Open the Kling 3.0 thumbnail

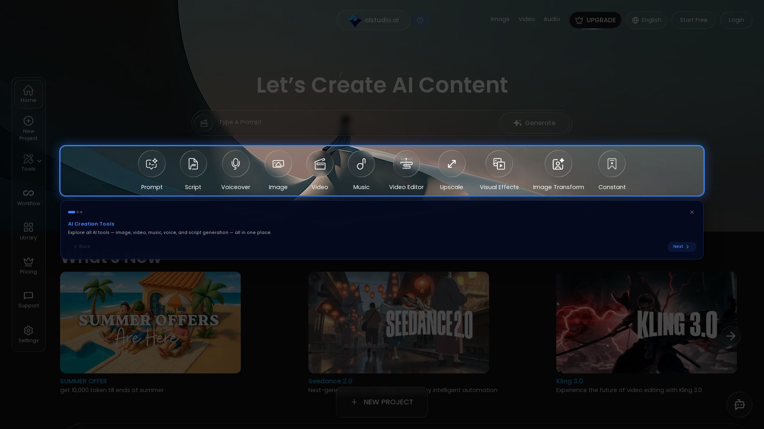click(646, 323)
